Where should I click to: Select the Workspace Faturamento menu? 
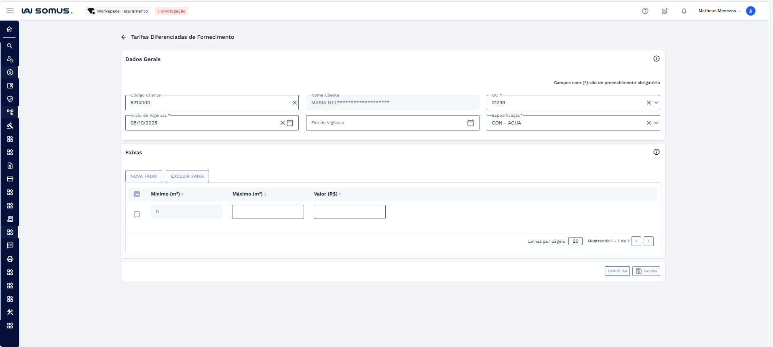pyautogui.click(x=118, y=11)
